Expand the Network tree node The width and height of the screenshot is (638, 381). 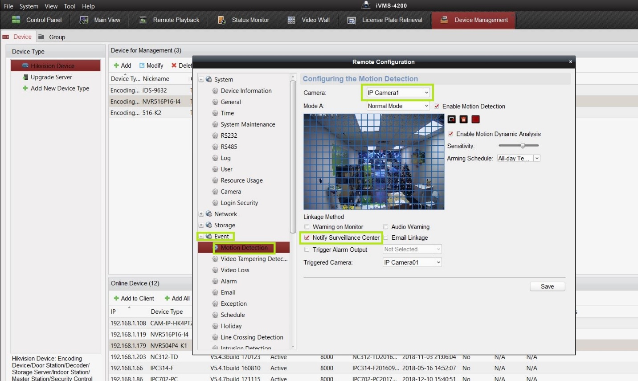201,214
